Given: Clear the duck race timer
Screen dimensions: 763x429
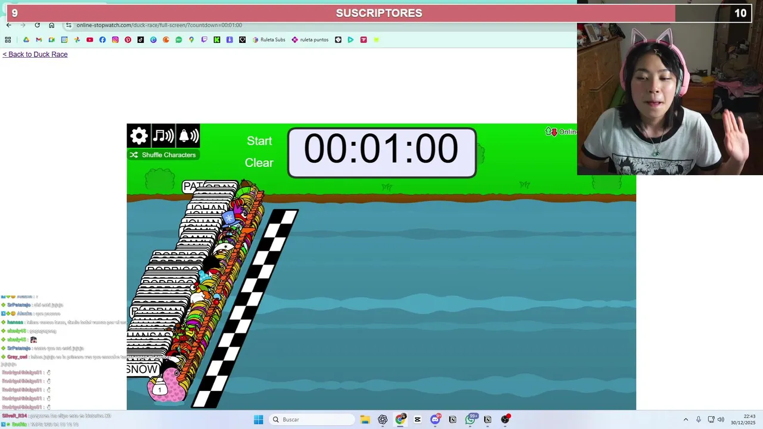Looking at the screenshot, I should click(x=259, y=163).
